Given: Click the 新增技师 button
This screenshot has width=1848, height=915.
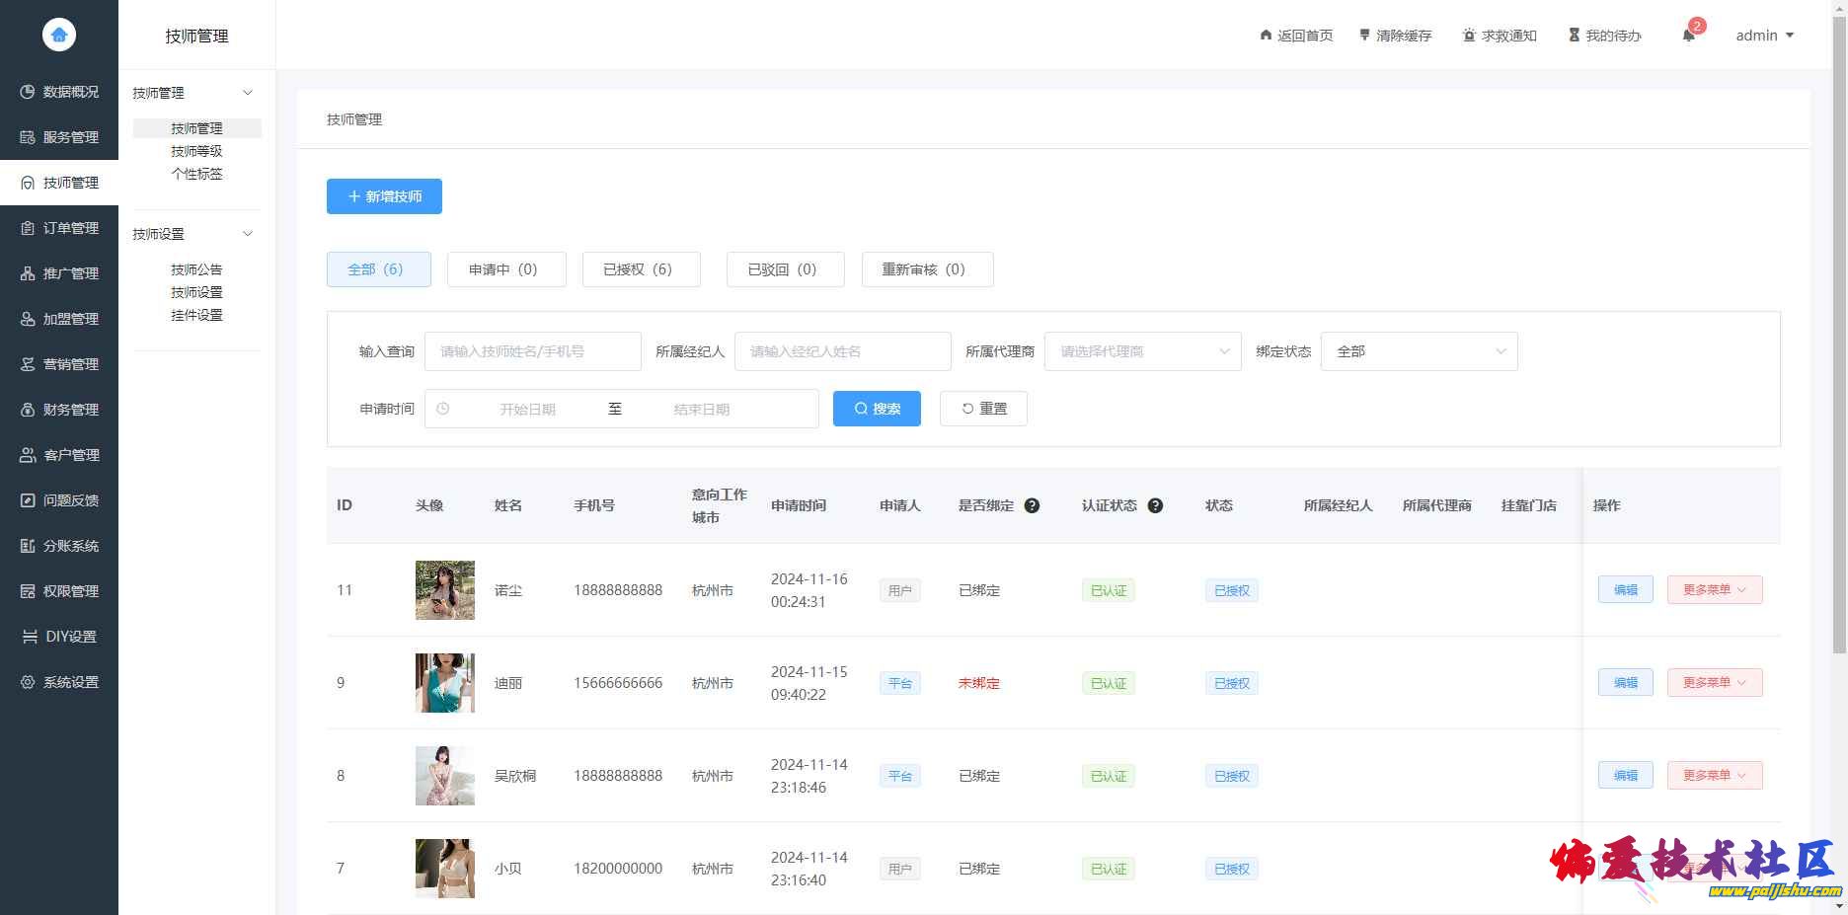Looking at the screenshot, I should click(384, 196).
